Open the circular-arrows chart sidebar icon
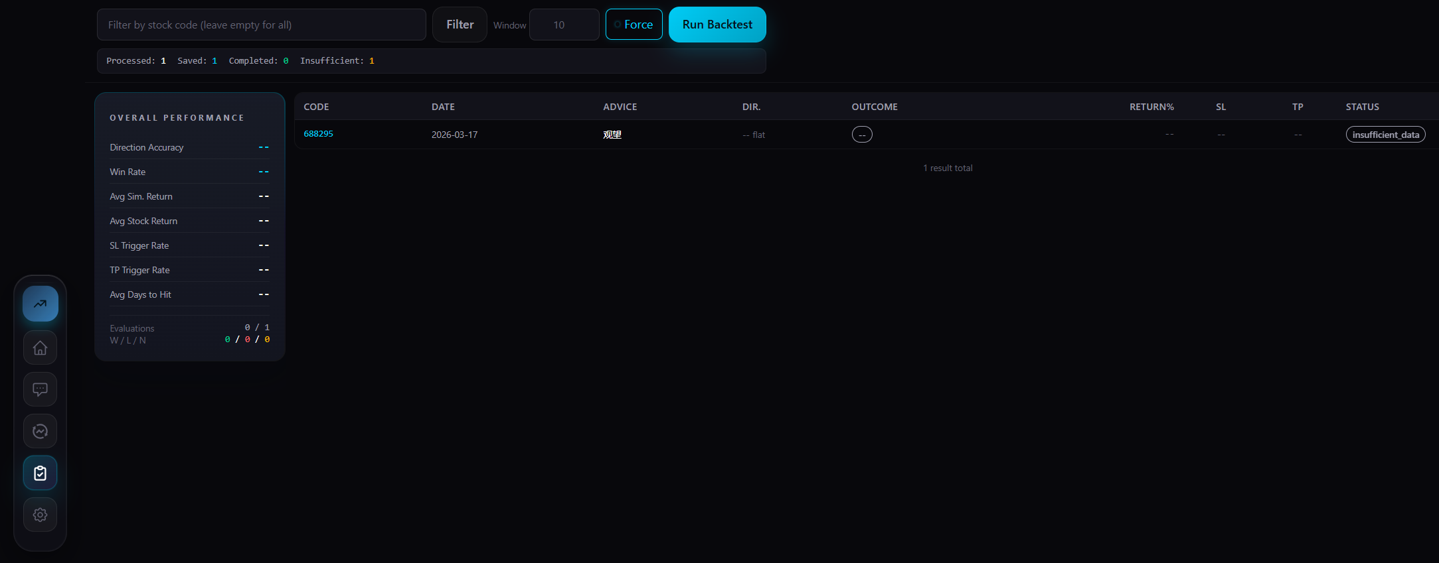The width and height of the screenshot is (1439, 563). point(41,431)
